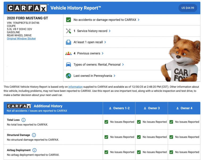
Task: Click the globe icon for last owned state
Action: (x=68, y=76)
